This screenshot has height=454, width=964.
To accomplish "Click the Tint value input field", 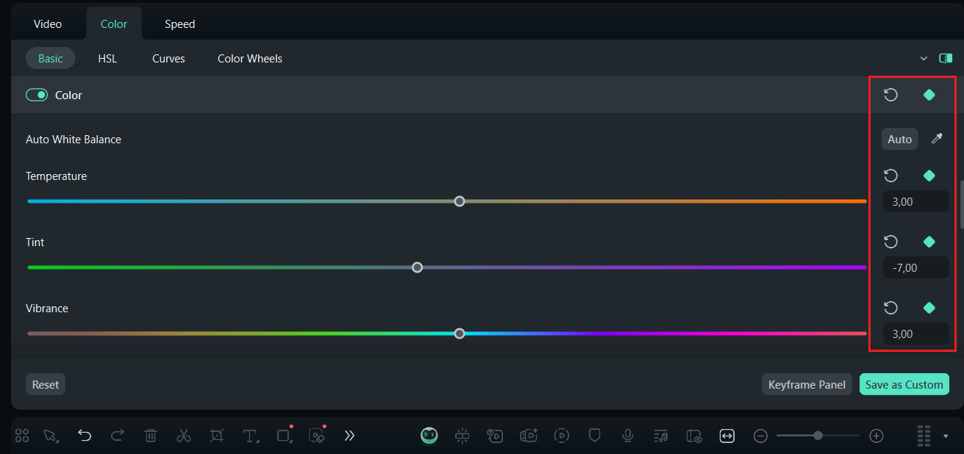I will click(915, 267).
